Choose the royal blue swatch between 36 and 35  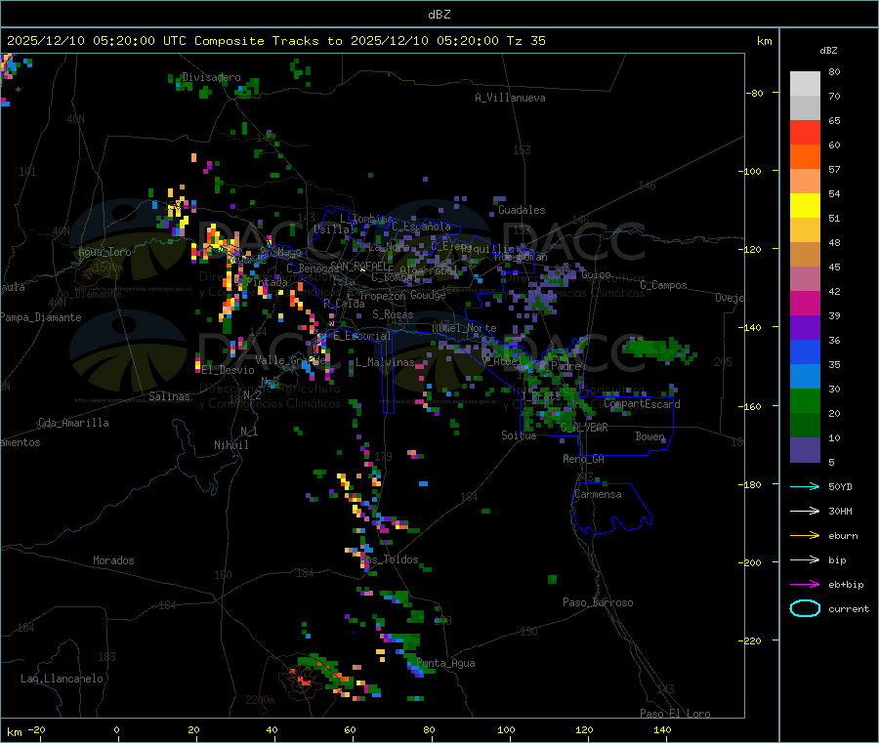(x=805, y=351)
